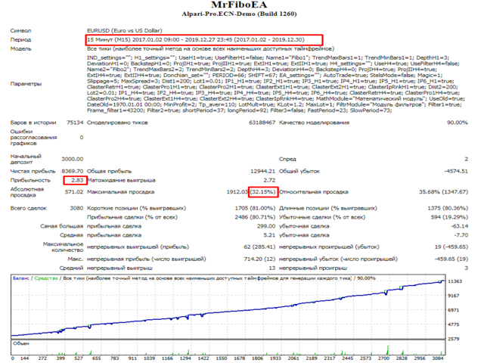Viewport: 484px width, 363px height.
Task: Click the Модель label
Action: [x=20, y=48]
